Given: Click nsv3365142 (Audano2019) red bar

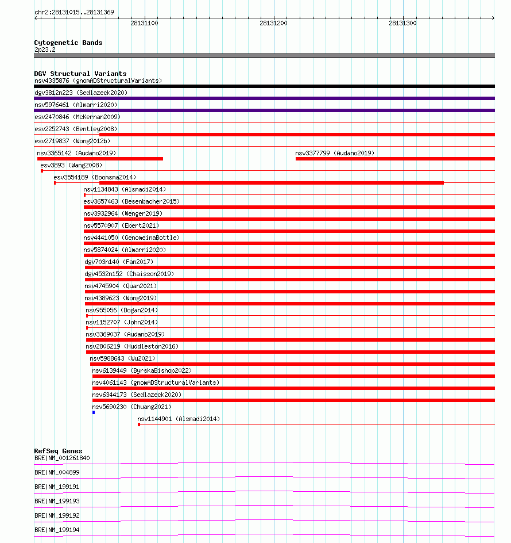Looking at the screenshot, I should [x=100, y=159].
